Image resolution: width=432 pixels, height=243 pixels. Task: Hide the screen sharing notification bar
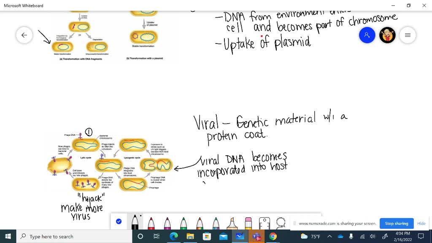pyautogui.click(x=421, y=223)
